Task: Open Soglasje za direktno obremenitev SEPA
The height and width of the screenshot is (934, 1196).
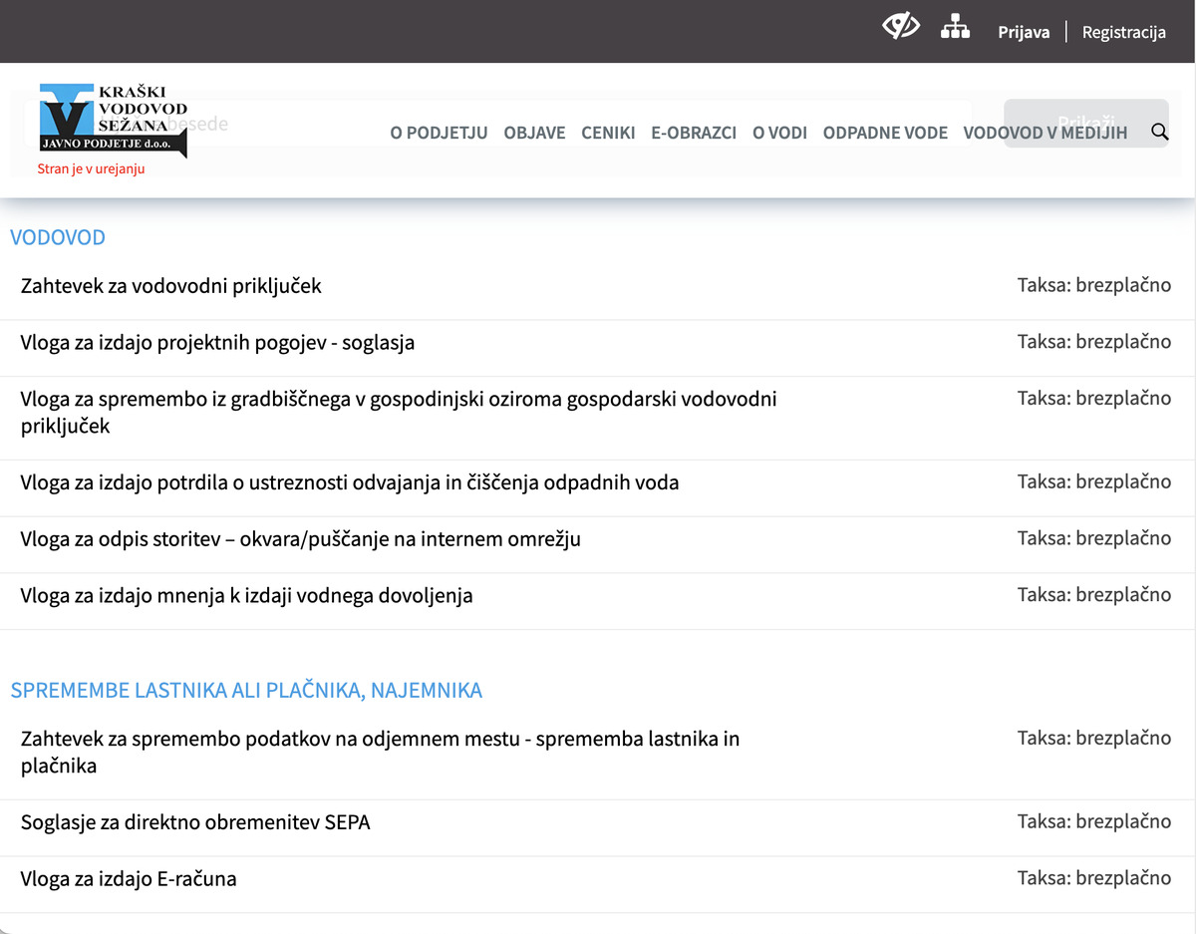Action: tap(195, 823)
